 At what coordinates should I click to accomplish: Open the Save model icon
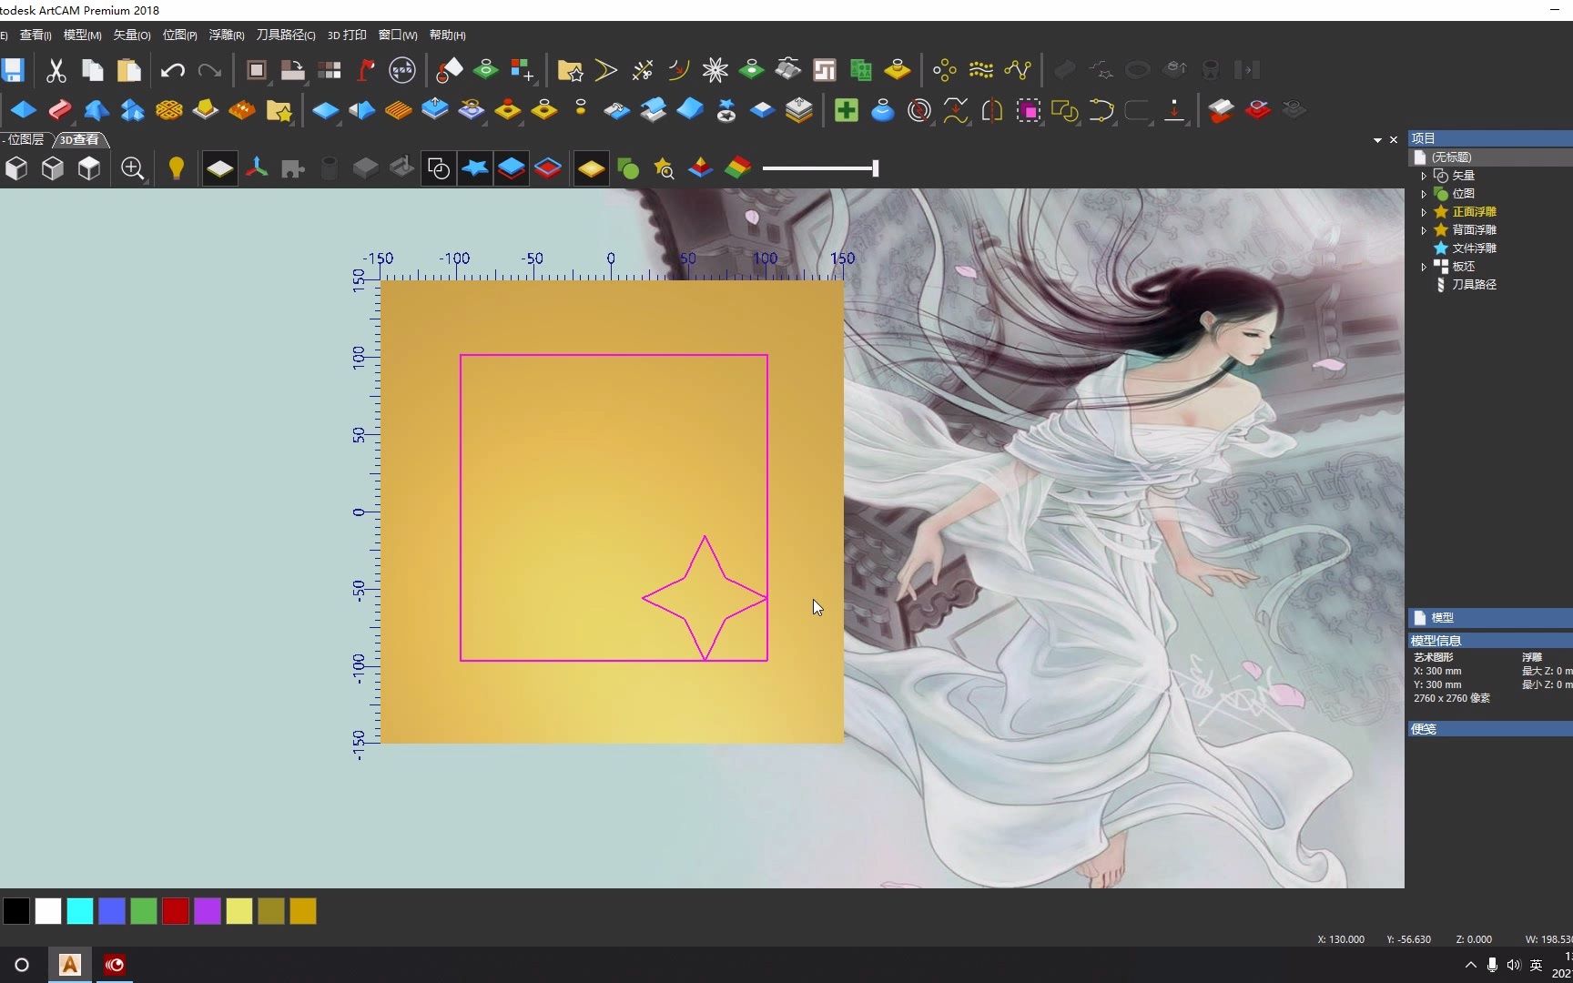(12, 70)
